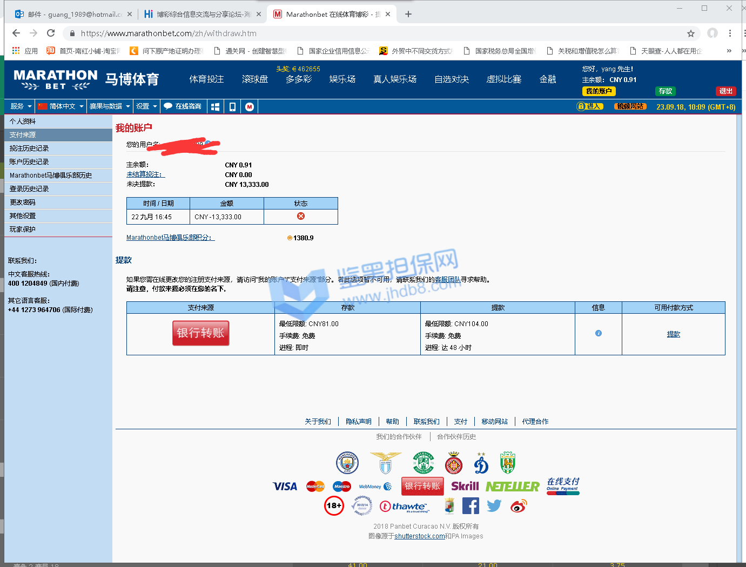Go to 体育投注 in the top navigation

[206, 79]
